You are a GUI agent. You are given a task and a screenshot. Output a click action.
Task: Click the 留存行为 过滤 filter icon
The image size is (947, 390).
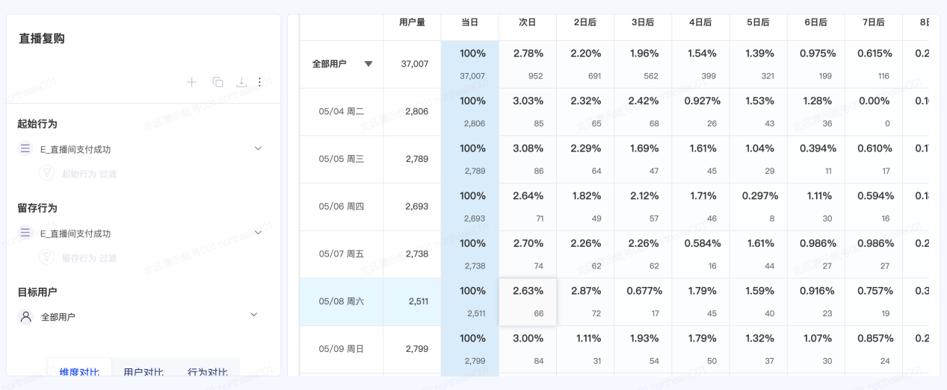(47, 257)
